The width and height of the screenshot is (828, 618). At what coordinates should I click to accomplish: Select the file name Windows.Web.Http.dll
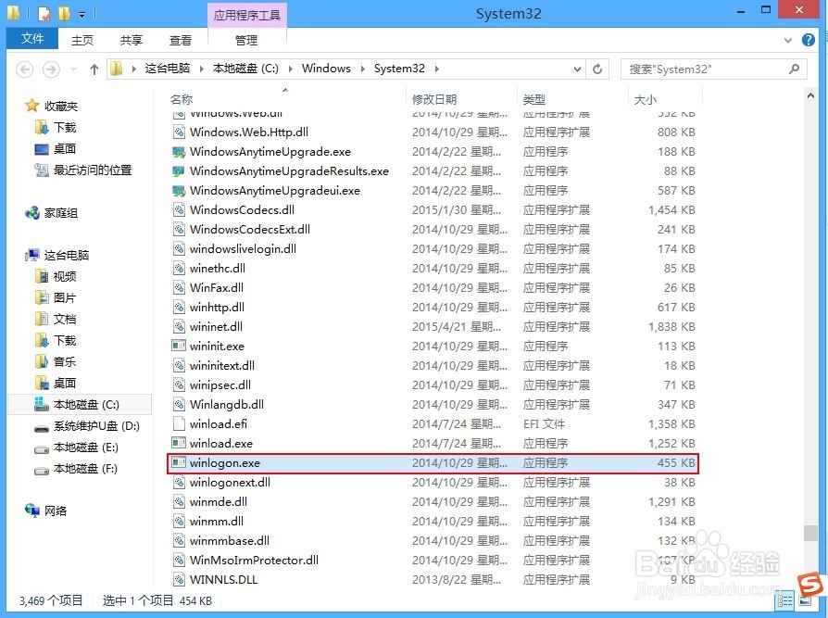[249, 132]
